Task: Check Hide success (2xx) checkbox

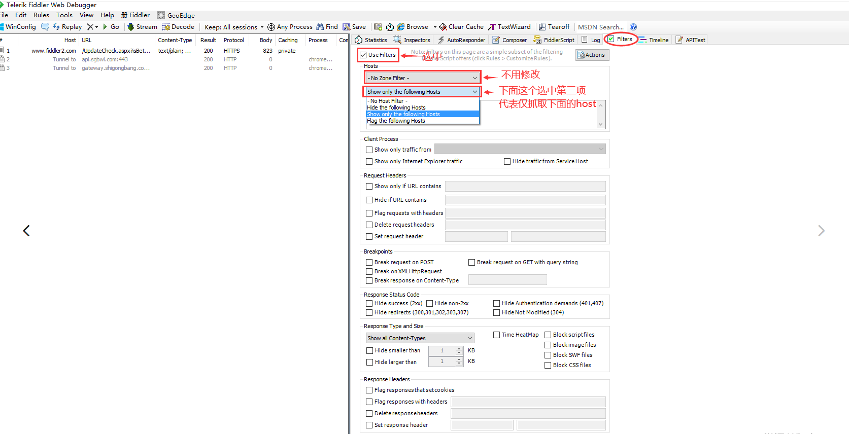Action: tap(369, 303)
